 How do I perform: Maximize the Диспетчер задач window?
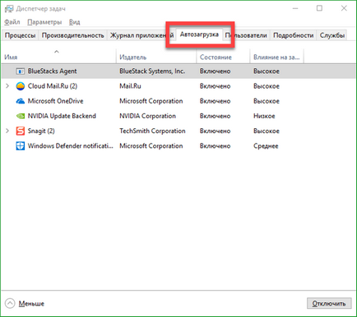319,8
